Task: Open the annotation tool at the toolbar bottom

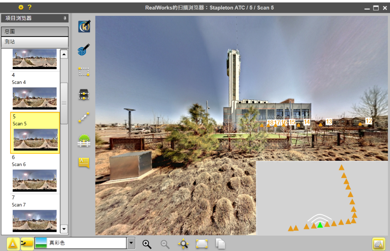Action: click(x=84, y=163)
